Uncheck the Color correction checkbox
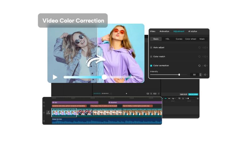Screen dimensions: 250x147 coord(151,66)
